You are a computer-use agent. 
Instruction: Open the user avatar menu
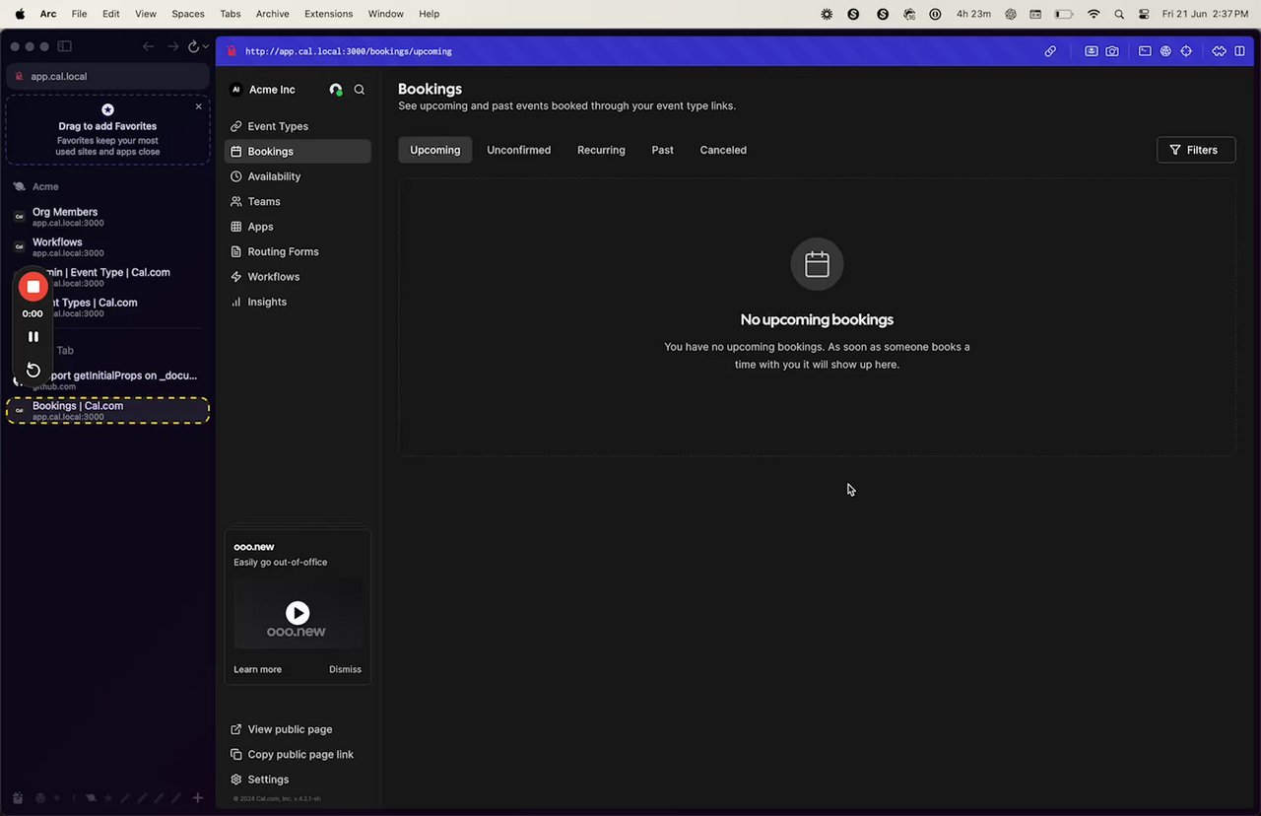point(336,90)
